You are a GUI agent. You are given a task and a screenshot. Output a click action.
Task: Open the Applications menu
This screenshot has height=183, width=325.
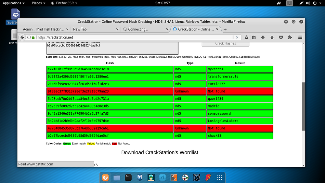coord(13,3)
